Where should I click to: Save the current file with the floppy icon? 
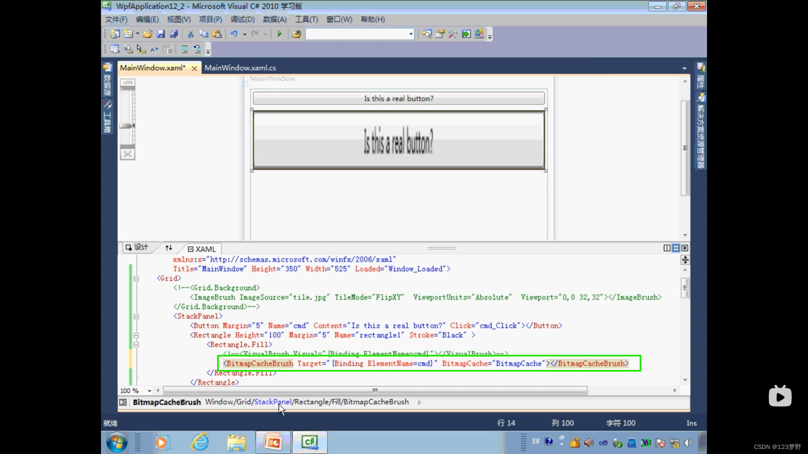tap(161, 34)
